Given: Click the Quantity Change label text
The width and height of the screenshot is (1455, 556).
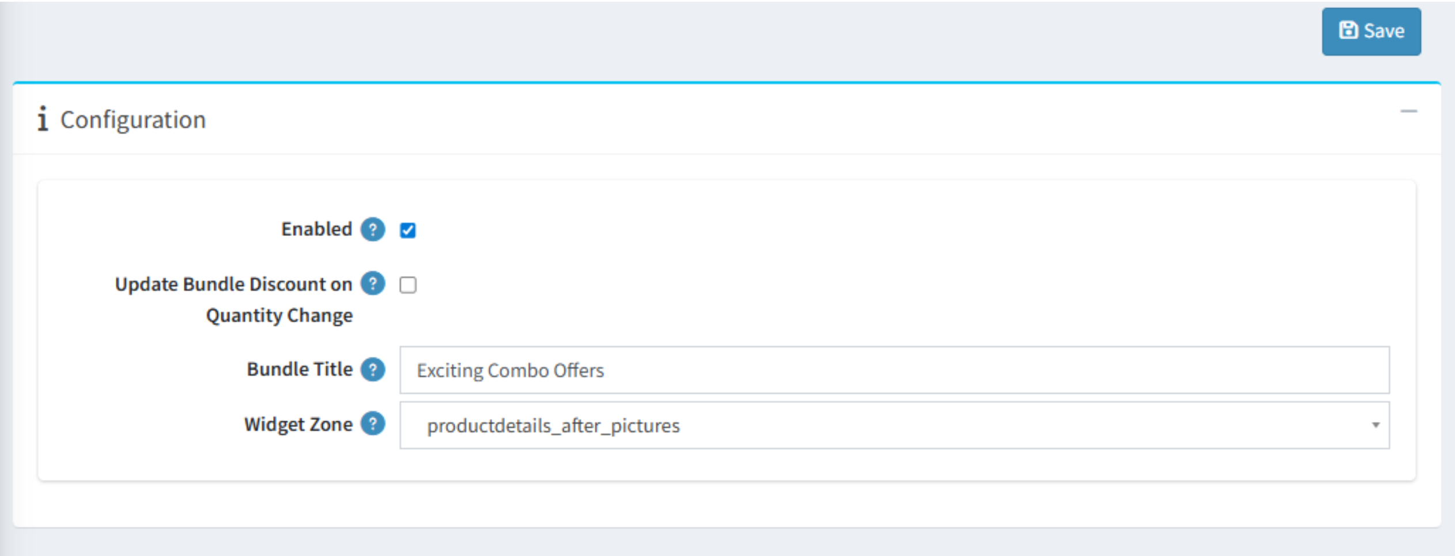Looking at the screenshot, I should click(279, 315).
